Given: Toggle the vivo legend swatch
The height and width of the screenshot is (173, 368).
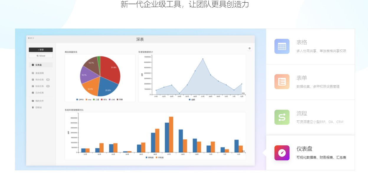Looking at the screenshot, I should (x=86, y=99).
